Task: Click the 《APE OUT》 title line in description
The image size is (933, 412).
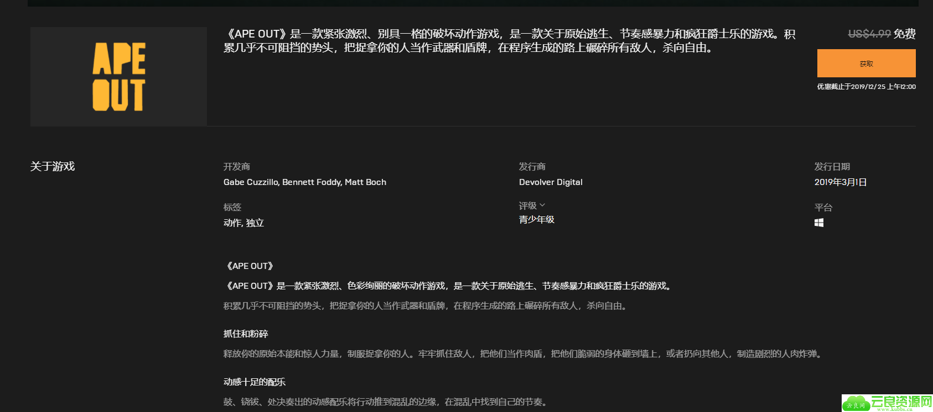Action: (x=250, y=266)
